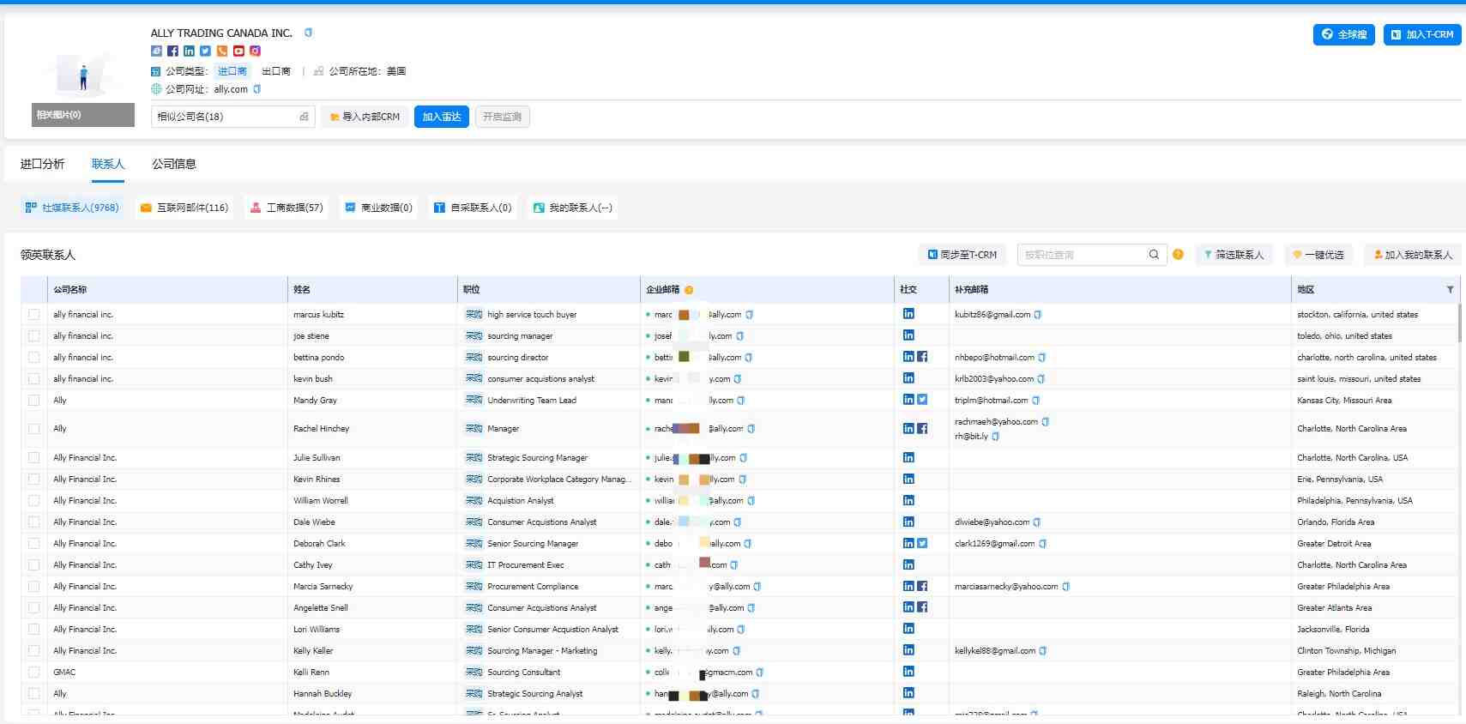Switch to the 联系人 tab
Image resolution: width=1466 pixels, height=724 pixels.
point(108,164)
